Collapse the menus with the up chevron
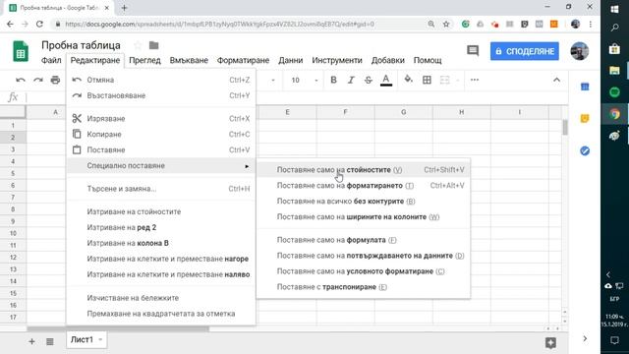Image resolution: width=629 pixels, height=354 pixels. tap(556, 80)
